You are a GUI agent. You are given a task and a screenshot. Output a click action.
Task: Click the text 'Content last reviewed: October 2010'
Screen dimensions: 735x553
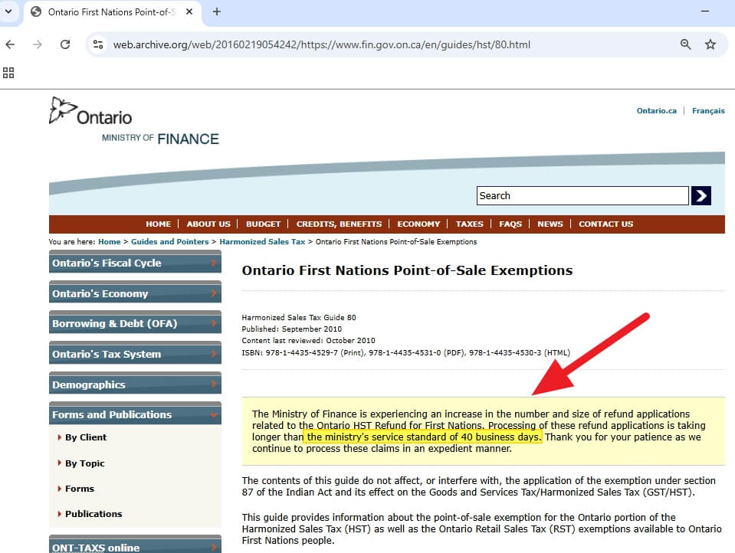(308, 341)
